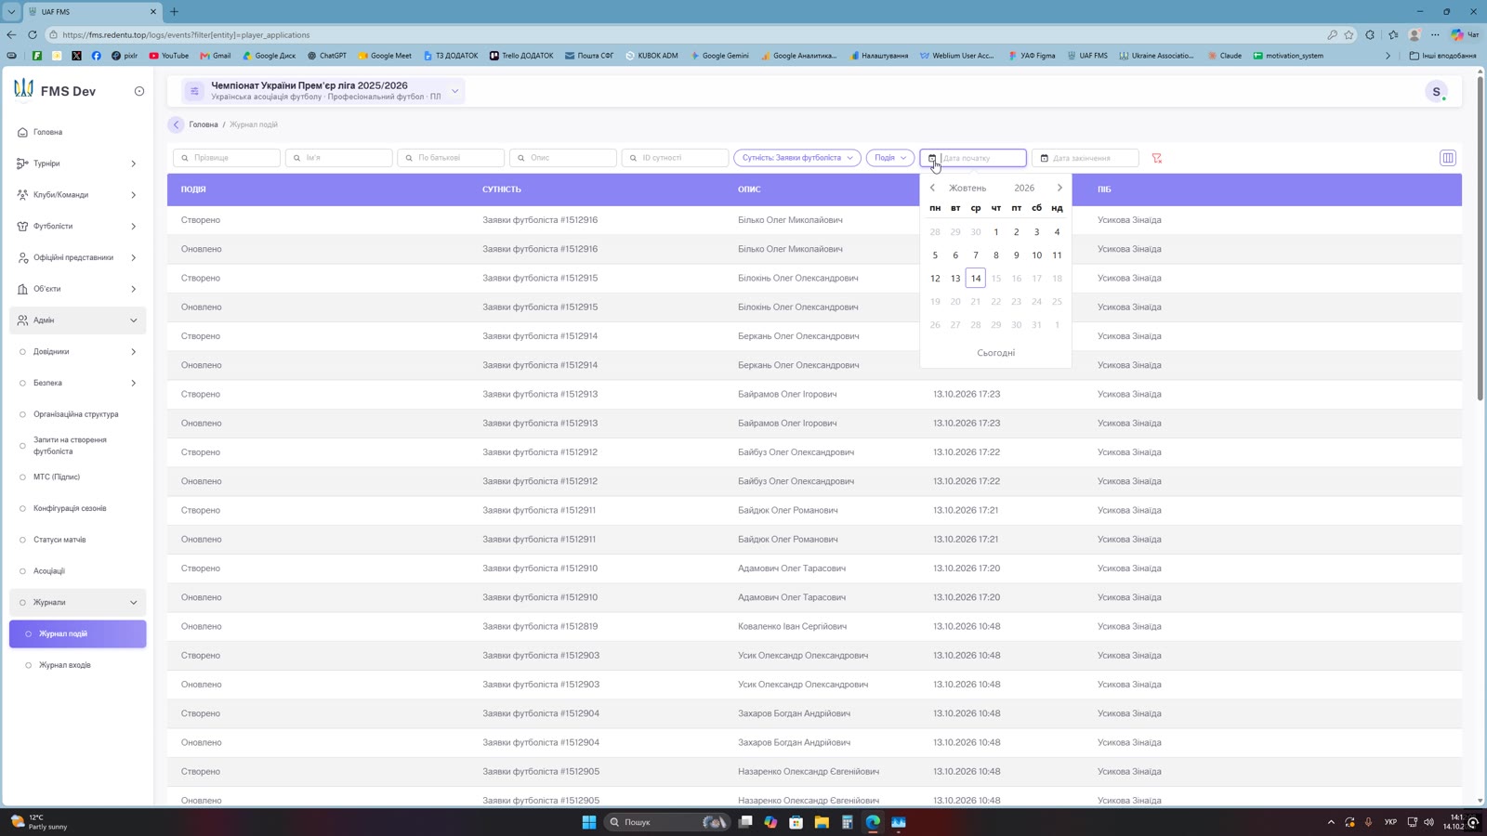This screenshot has width=1487, height=836.
Task: Click cell Заявки футболіста #1512903 in Створено row
Action: point(541,656)
